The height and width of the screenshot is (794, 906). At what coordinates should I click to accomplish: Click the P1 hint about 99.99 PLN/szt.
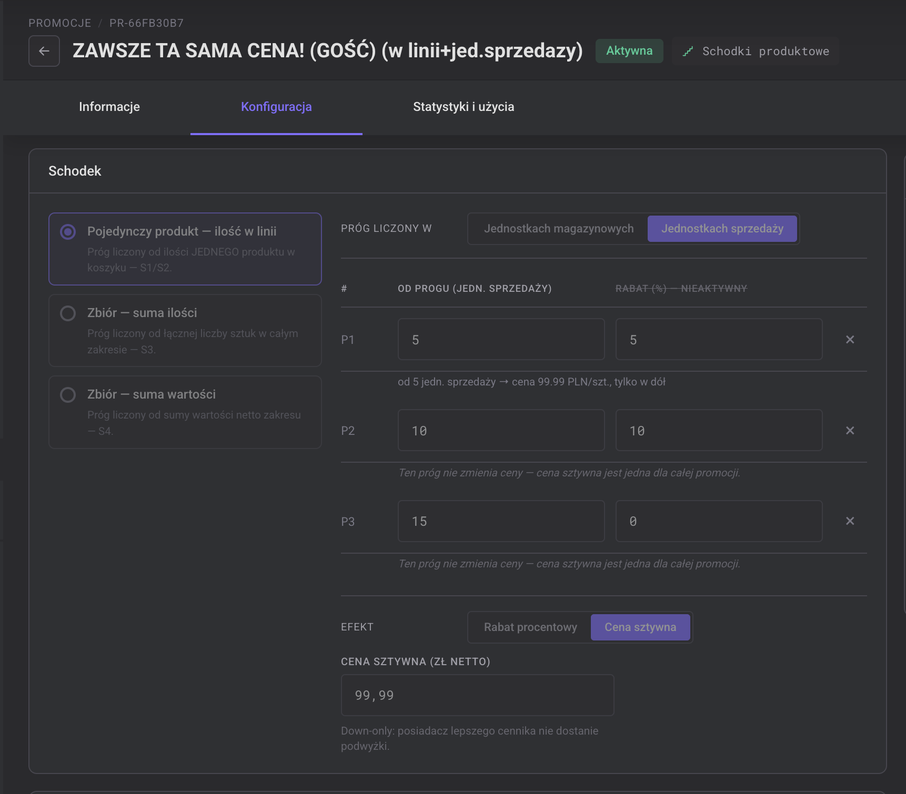(x=532, y=382)
